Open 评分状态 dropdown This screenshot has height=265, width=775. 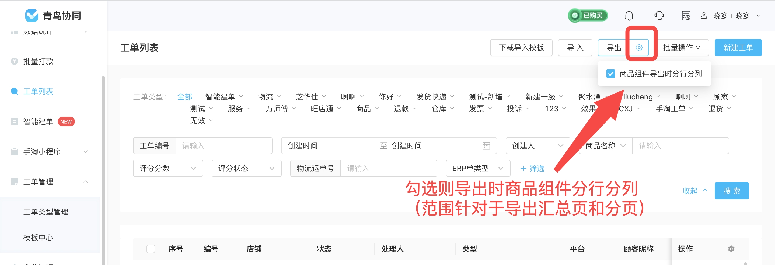click(x=246, y=168)
